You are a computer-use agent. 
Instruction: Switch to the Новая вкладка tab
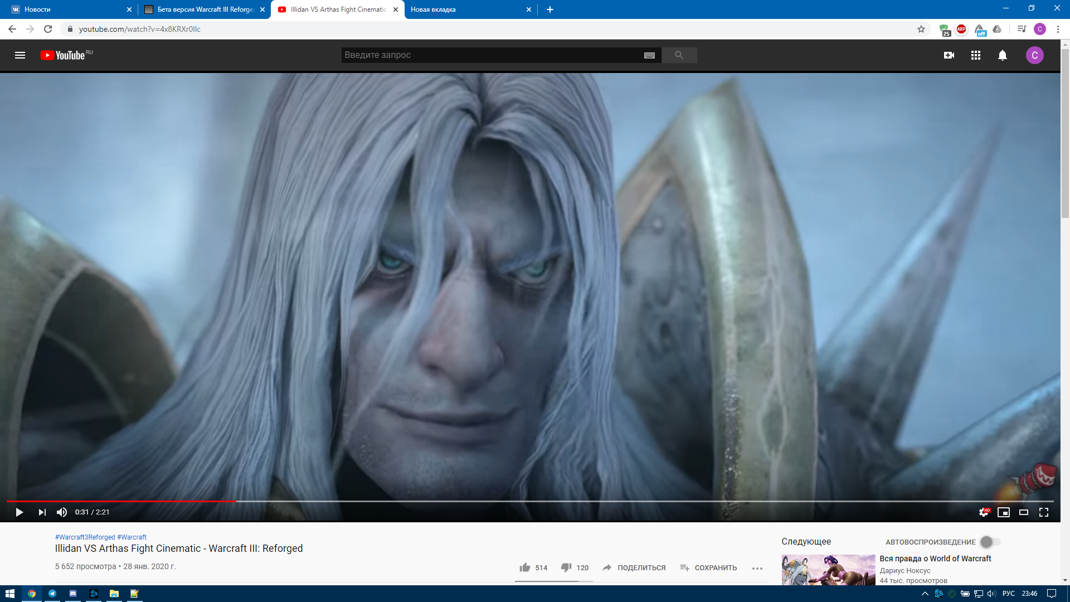[470, 9]
